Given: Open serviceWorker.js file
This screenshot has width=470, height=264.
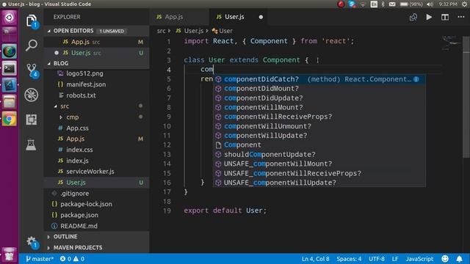Looking at the screenshot, I should (96, 172).
